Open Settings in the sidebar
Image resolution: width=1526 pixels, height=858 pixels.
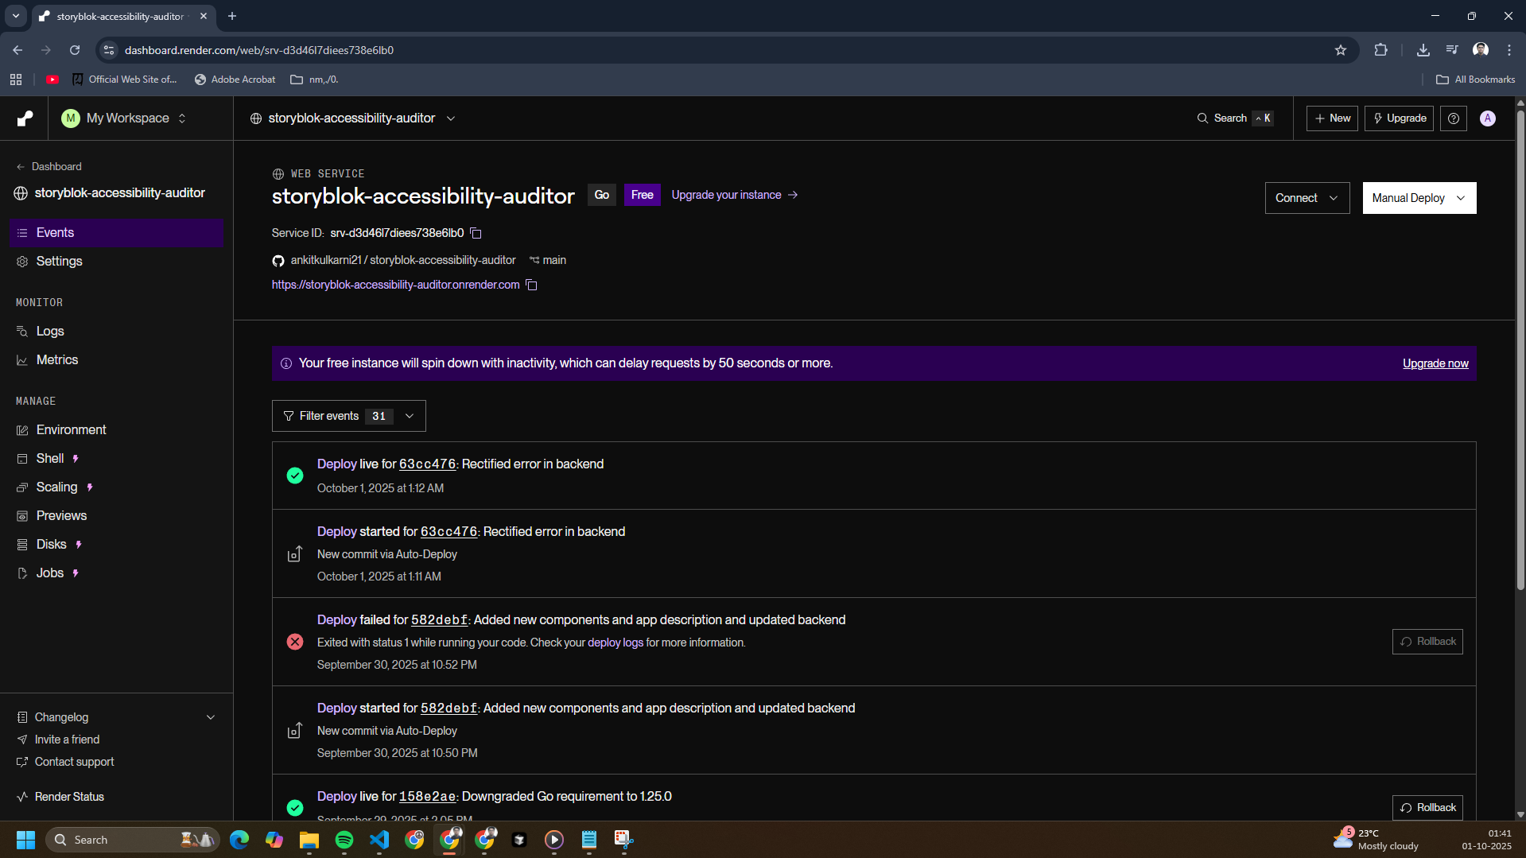pos(116,262)
